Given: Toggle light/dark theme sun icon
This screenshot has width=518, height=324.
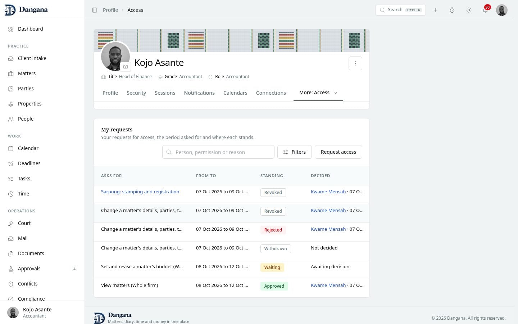Looking at the screenshot, I should [469, 10].
